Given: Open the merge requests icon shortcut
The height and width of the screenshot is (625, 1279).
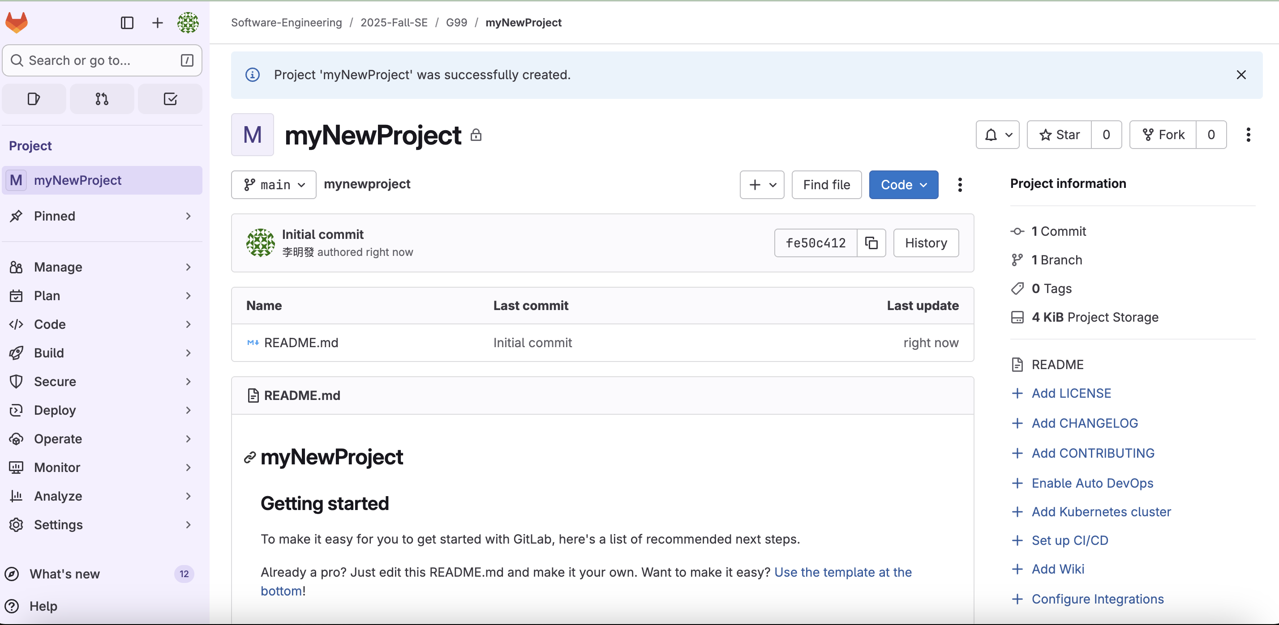Looking at the screenshot, I should pos(102,99).
